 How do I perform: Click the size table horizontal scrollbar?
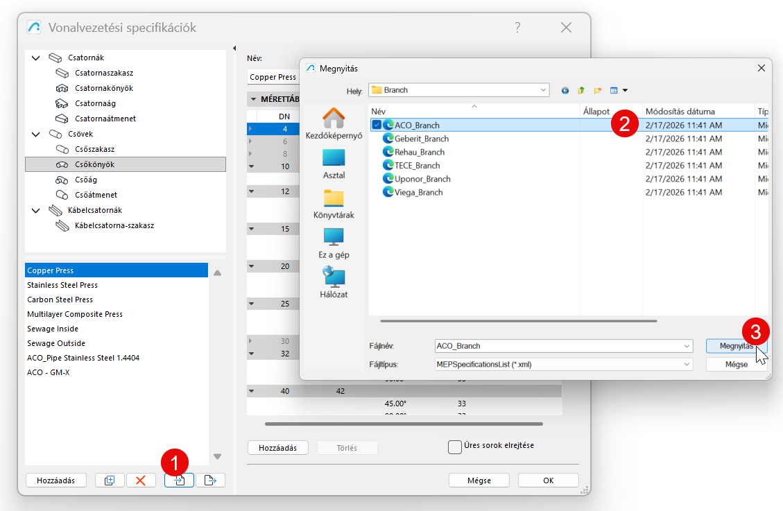[404, 424]
